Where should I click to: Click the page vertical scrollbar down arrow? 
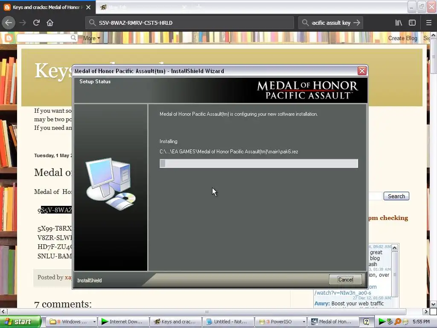[434, 304]
